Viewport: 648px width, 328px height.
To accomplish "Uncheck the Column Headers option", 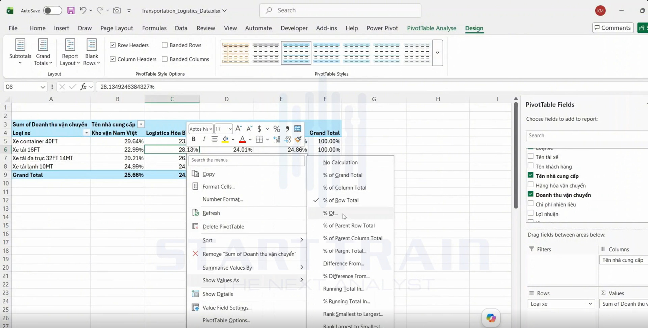I will [x=113, y=59].
